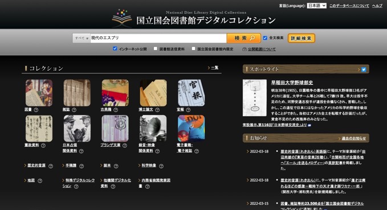Open the 古典籍 collection thumbnail image
This screenshot has width=387, height=210.
tap(115, 93)
